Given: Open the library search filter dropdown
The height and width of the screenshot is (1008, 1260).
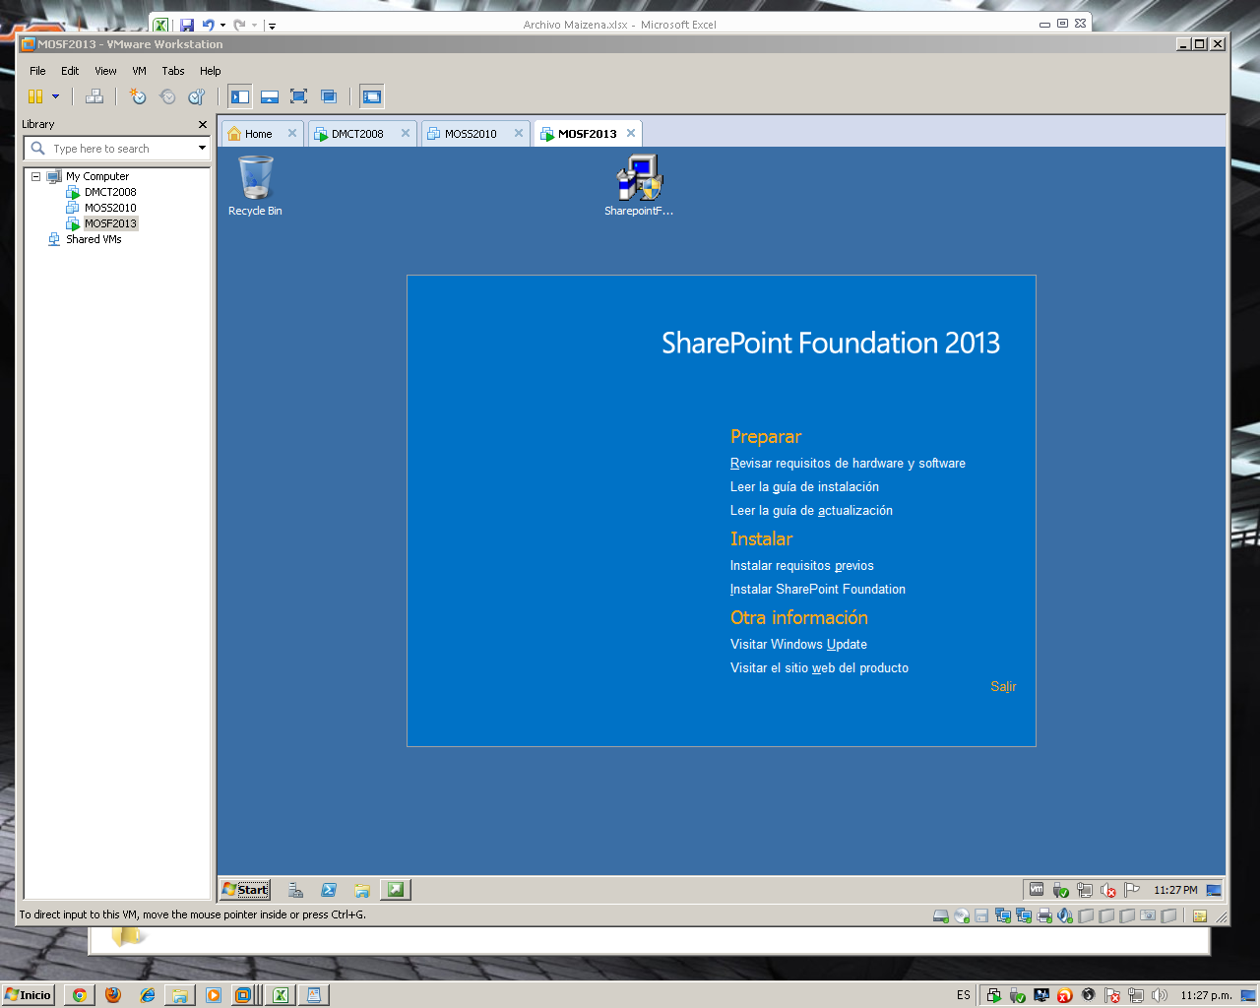Looking at the screenshot, I should pyautogui.click(x=202, y=149).
